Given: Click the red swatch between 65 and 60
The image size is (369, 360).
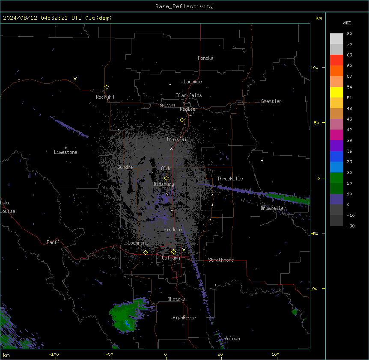Looking at the screenshot, I should (x=336, y=60).
